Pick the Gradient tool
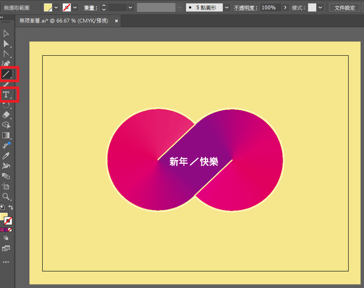364x288 pixels. point(6,135)
